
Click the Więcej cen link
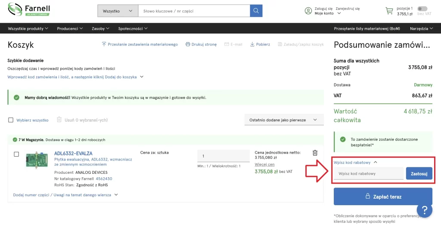click(x=264, y=164)
